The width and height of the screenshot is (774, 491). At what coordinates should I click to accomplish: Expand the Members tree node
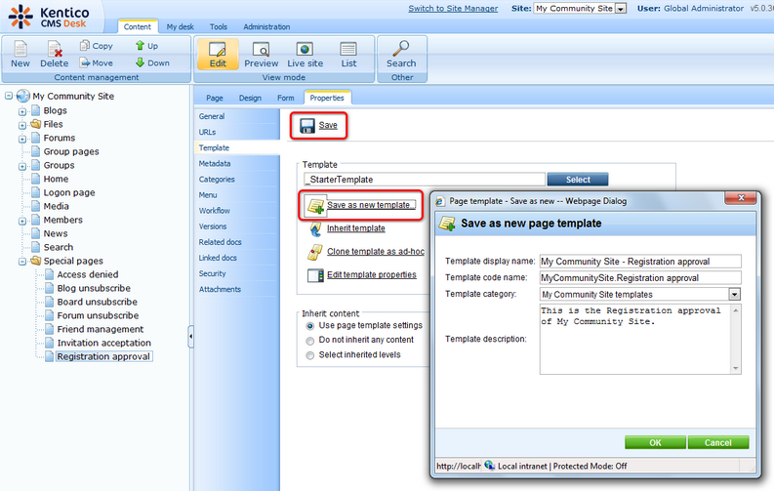tap(22, 221)
